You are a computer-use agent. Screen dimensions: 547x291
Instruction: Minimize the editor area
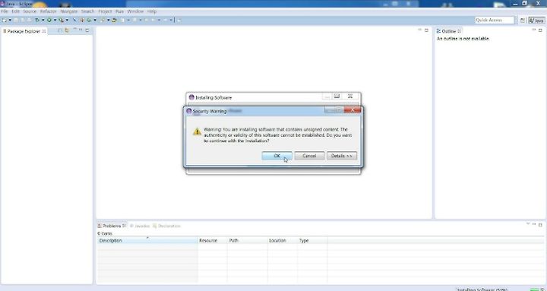(x=419, y=30)
